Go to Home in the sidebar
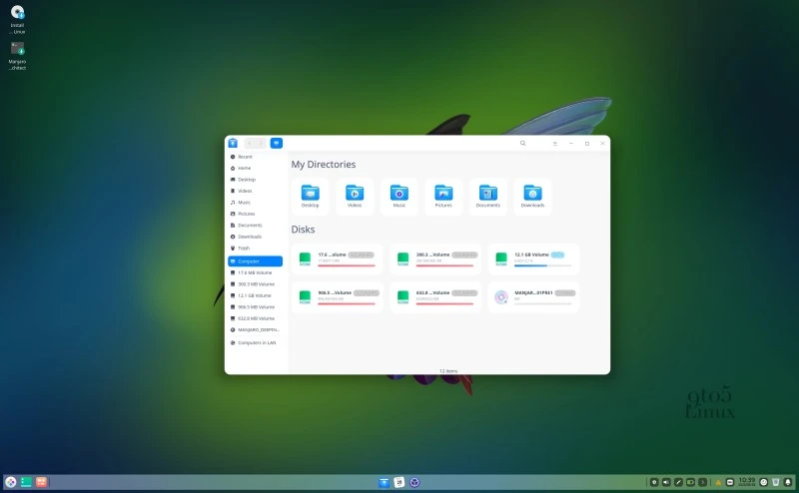This screenshot has height=493, width=799. (255, 168)
